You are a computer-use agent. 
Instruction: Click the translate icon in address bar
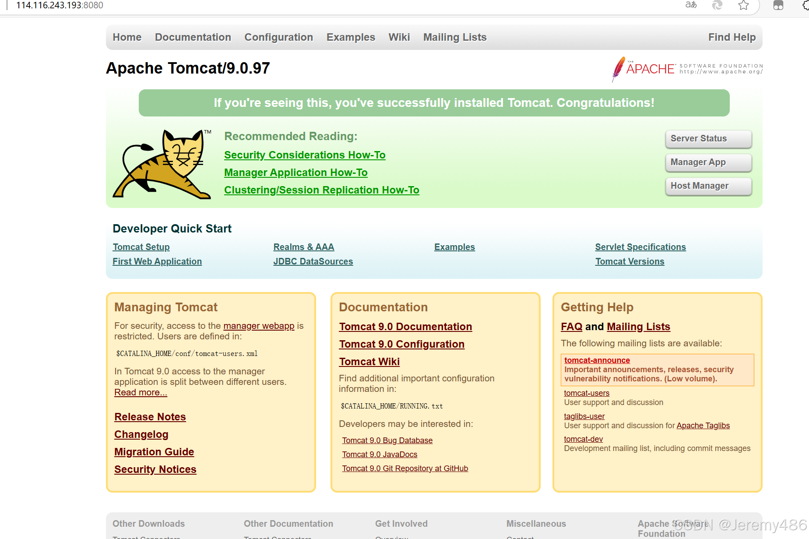[691, 5]
